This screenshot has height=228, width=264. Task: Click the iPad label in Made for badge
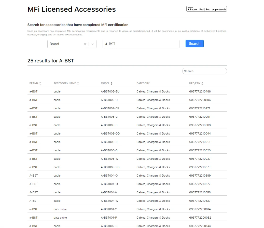(x=201, y=9)
